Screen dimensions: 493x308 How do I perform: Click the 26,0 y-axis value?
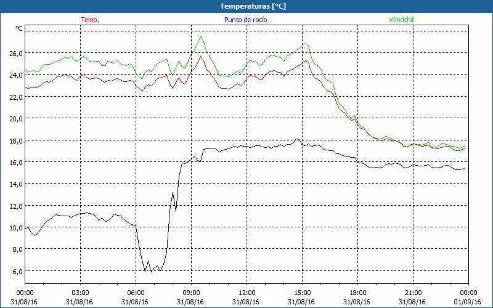[16, 54]
